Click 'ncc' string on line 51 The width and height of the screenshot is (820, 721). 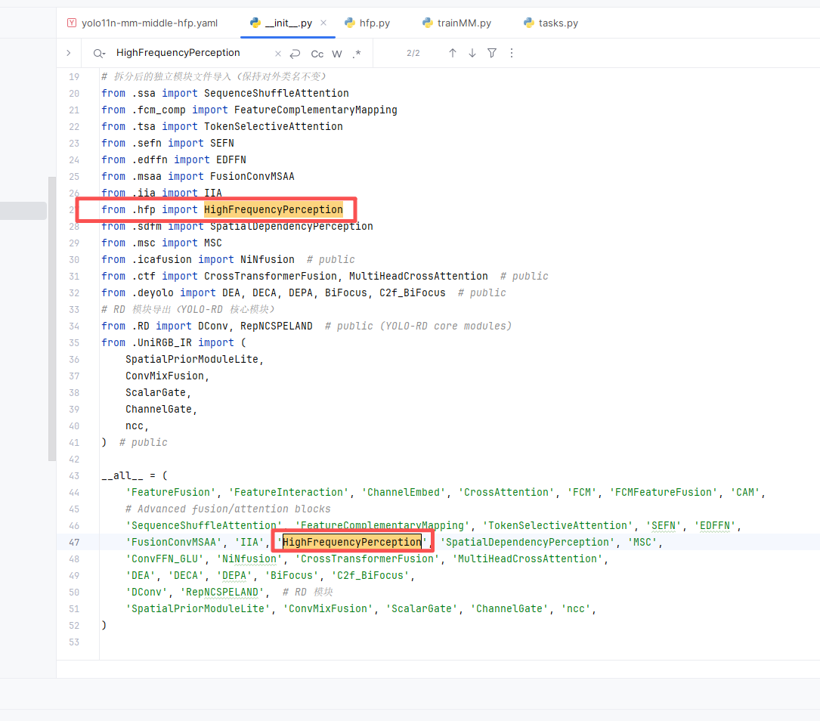(x=576, y=608)
